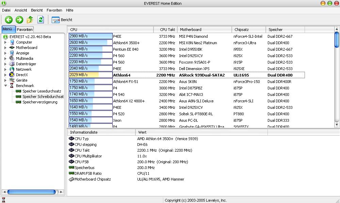340x203 pixels.
Task: Switch to the Menü tab
Action: click(x=9, y=29)
